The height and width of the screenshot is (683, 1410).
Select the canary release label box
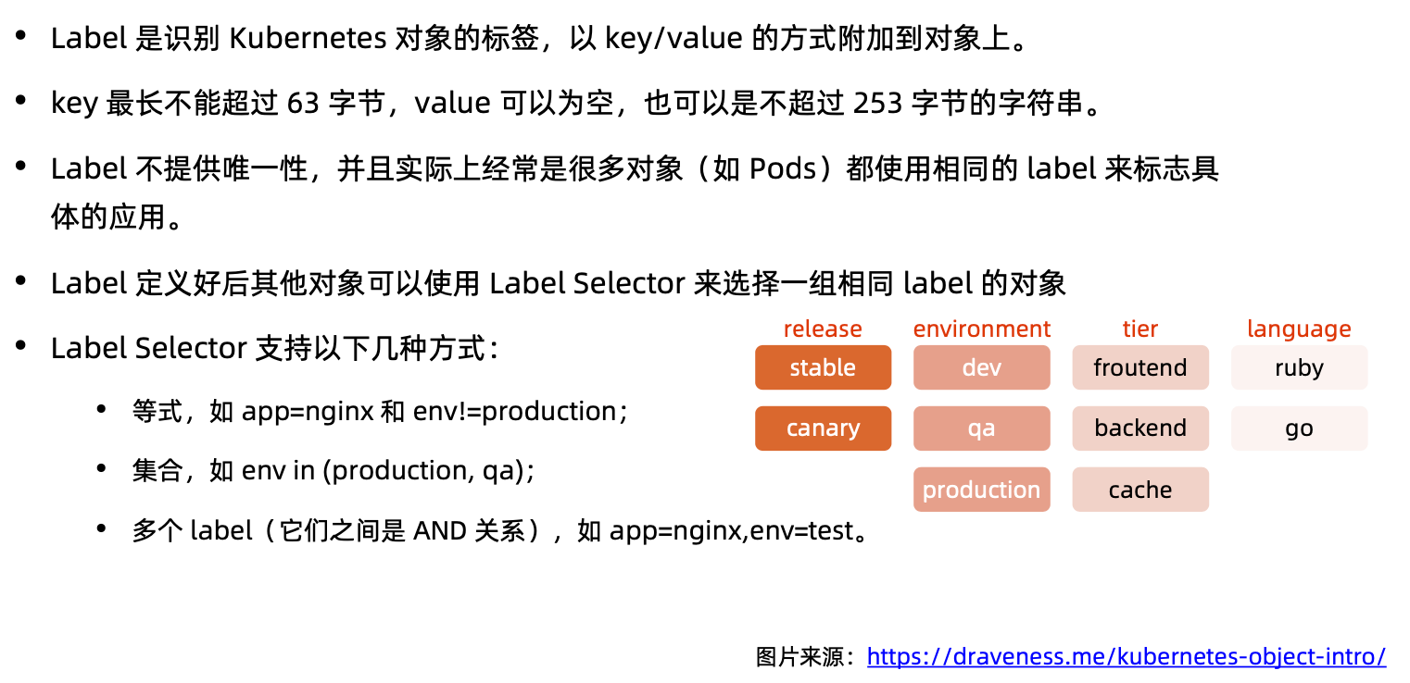point(823,428)
